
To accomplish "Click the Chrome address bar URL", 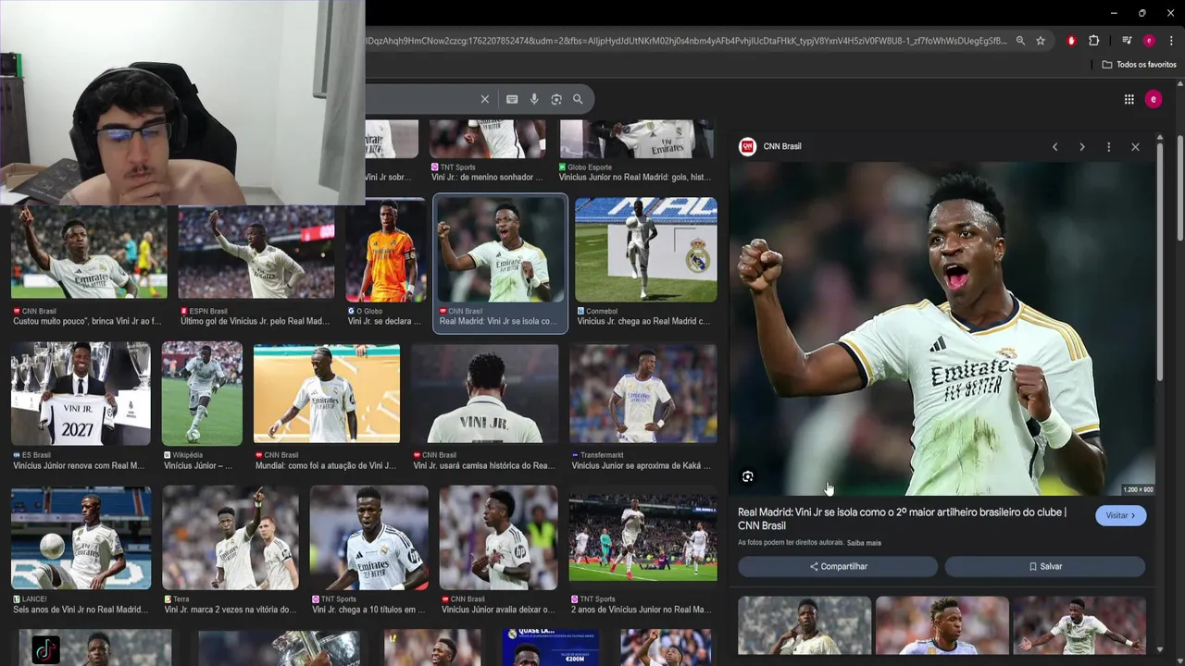I will coord(685,41).
